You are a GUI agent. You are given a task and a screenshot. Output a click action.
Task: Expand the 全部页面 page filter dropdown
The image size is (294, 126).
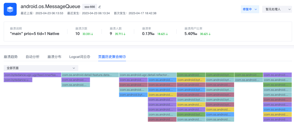[41, 68]
